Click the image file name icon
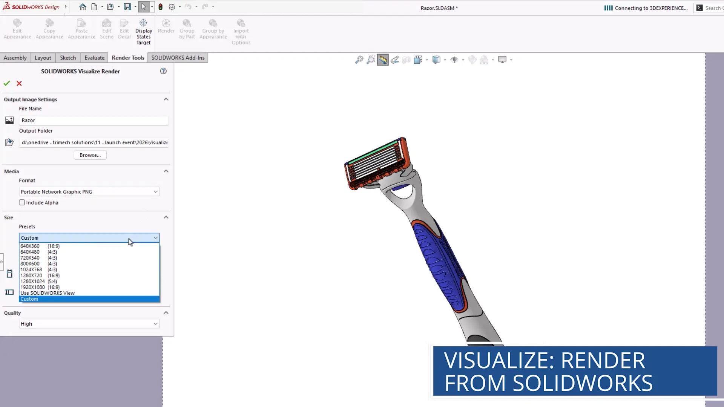The image size is (724, 407). (x=9, y=120)
